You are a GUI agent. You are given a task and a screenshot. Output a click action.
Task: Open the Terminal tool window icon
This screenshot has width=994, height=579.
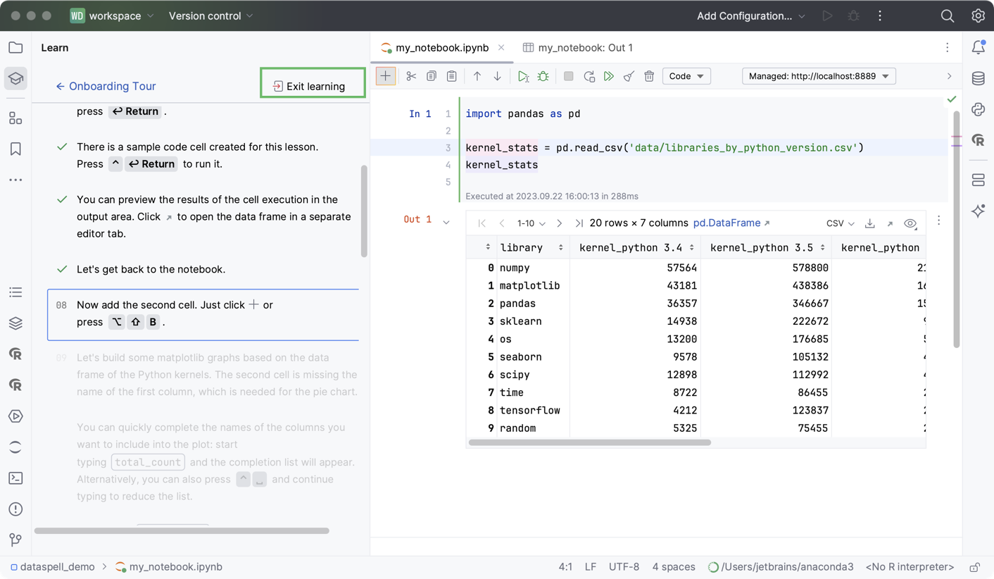click(15, 478)
